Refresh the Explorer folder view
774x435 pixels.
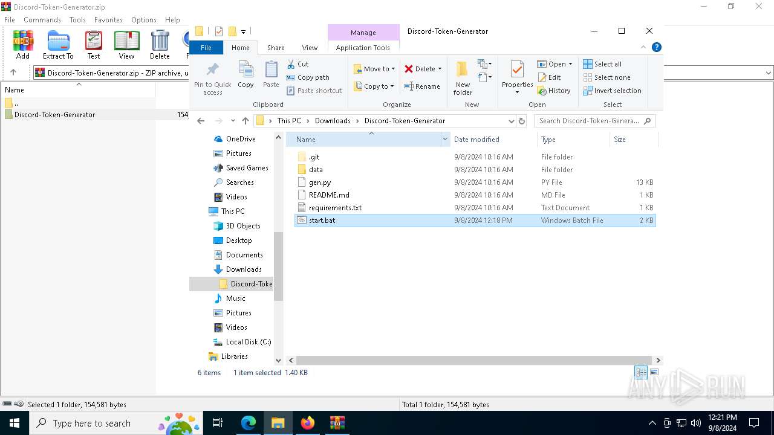522,121
